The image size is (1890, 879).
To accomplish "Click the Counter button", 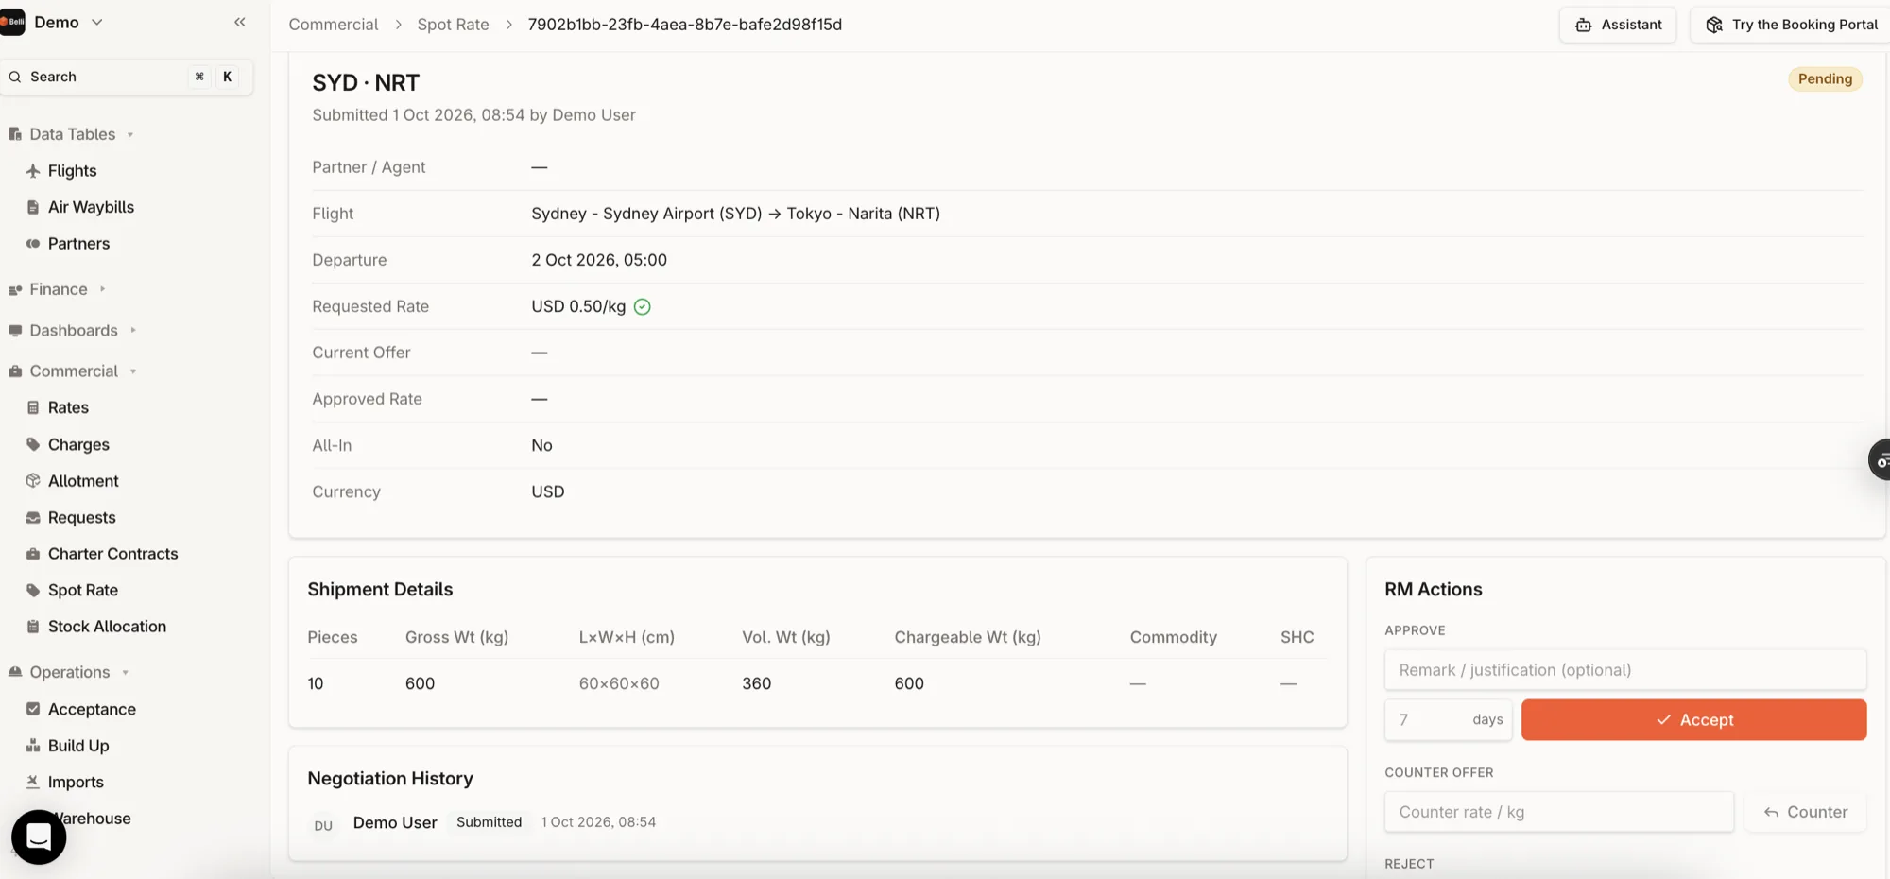I will [x=1805, y=812].
